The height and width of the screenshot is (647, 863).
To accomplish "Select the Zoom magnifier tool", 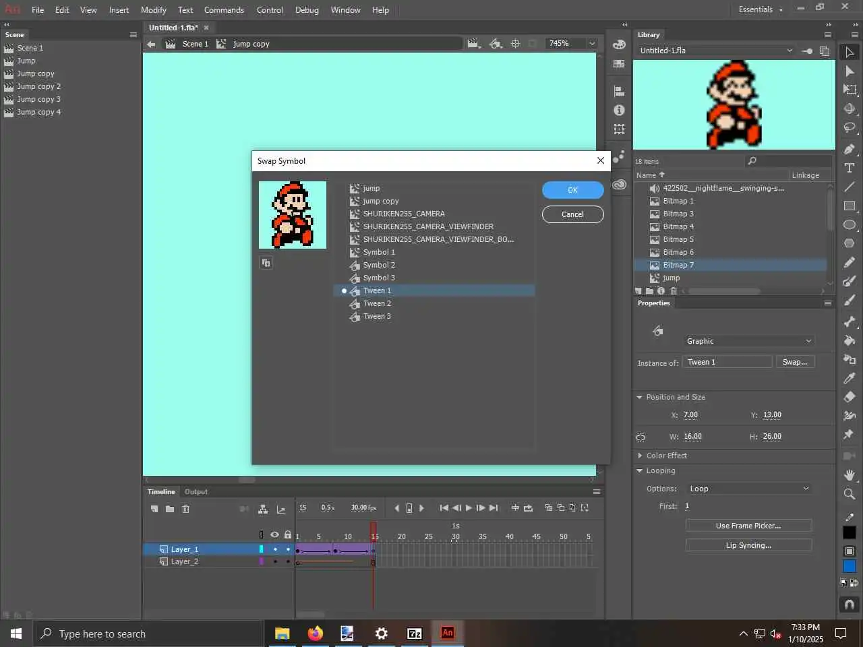I will 850,494.
